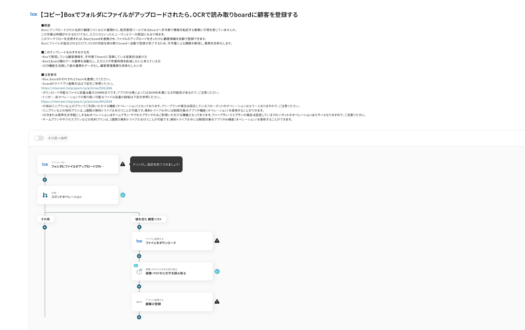Image resolution: width=525 pixels, height=330 pixels.
Task: Click the AI badge on the OCR step
Action: [x=136, y=265]
